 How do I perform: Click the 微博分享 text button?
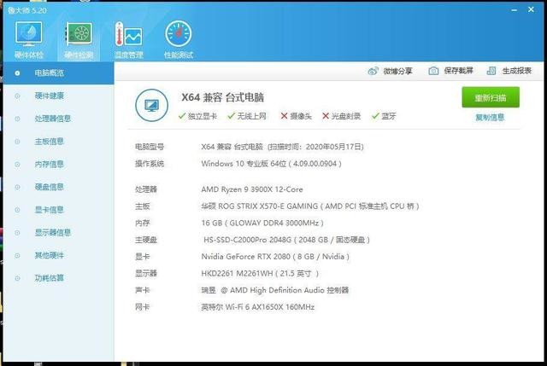(397, 72)
